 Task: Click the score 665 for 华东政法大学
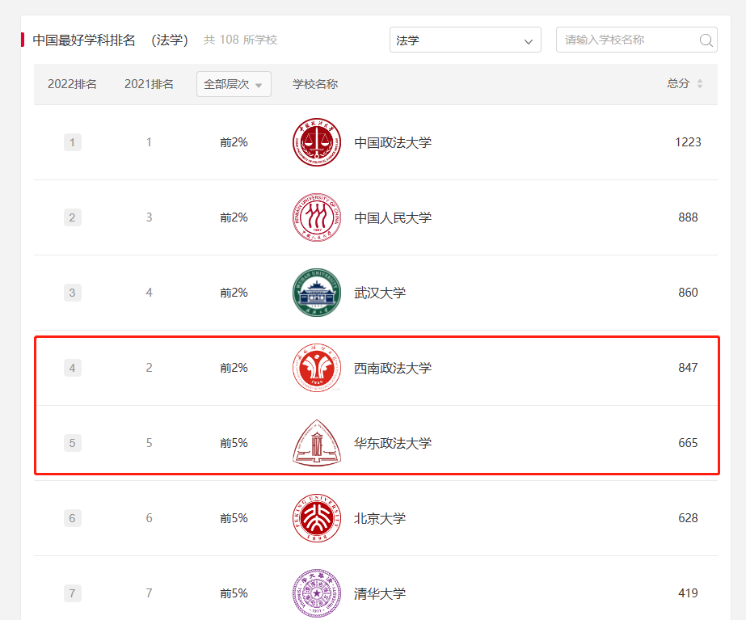[688, 443]
